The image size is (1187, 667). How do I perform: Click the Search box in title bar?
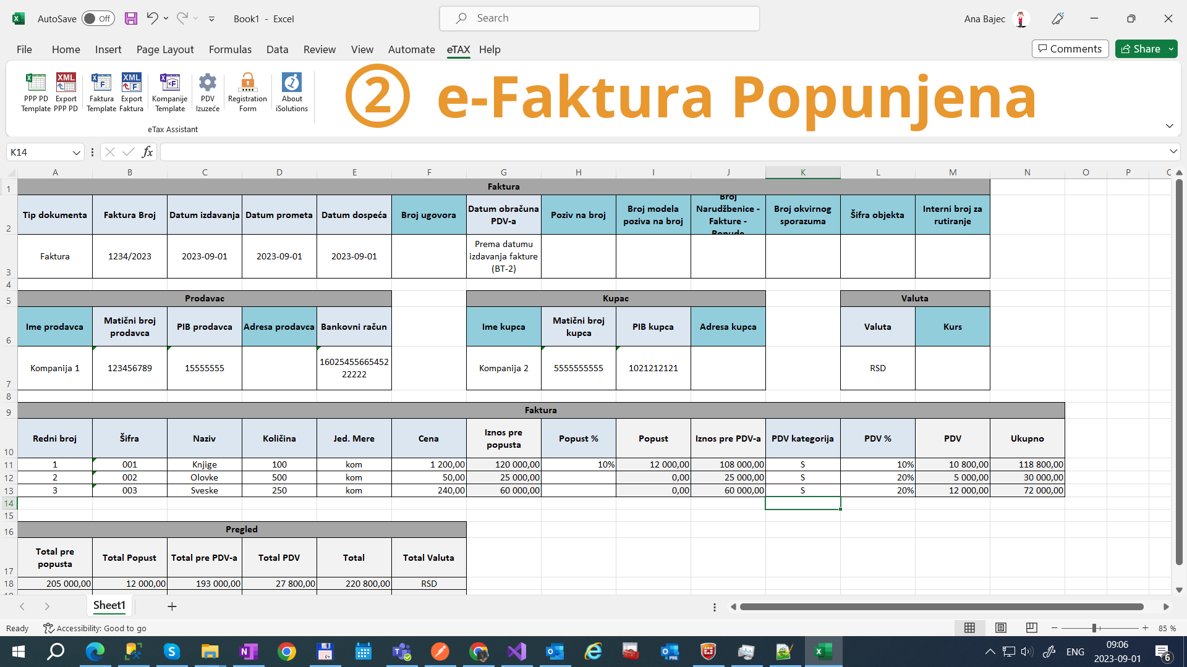point(598,19)
